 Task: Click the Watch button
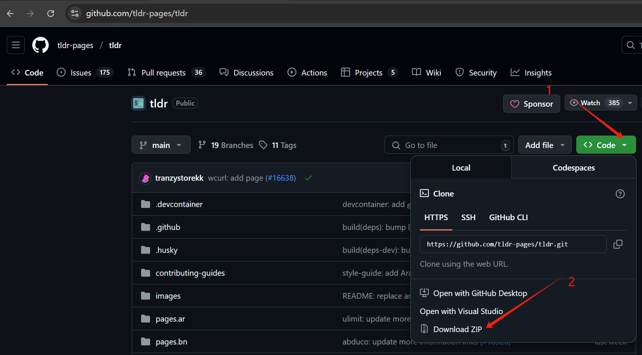tap(594, 103)
